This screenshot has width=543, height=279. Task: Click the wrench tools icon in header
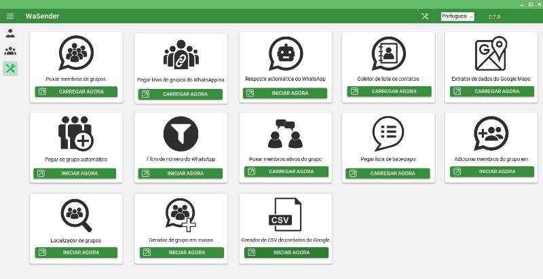point(426,16)
